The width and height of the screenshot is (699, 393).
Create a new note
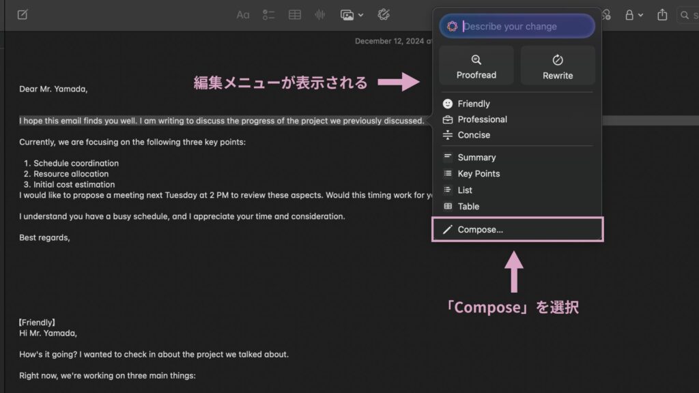tap(22, 14)
